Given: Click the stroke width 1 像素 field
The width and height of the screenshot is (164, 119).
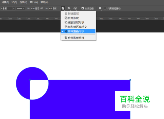Looking at the screenshot, I should click(x=6, y=8).
